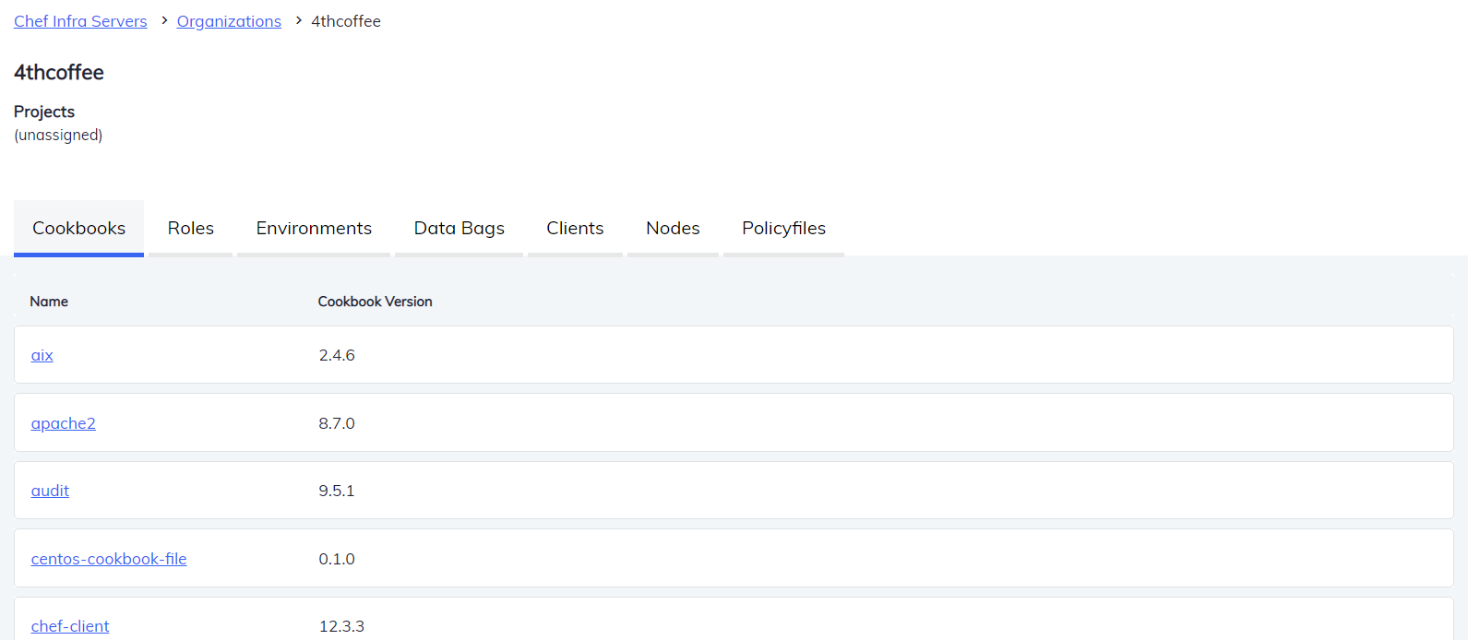Open the aix cookbook link
Viewport: 1468px width, 640px height.
pos(42,355)
